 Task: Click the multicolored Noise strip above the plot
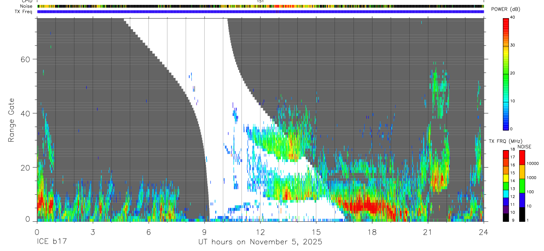pos(260,7)
